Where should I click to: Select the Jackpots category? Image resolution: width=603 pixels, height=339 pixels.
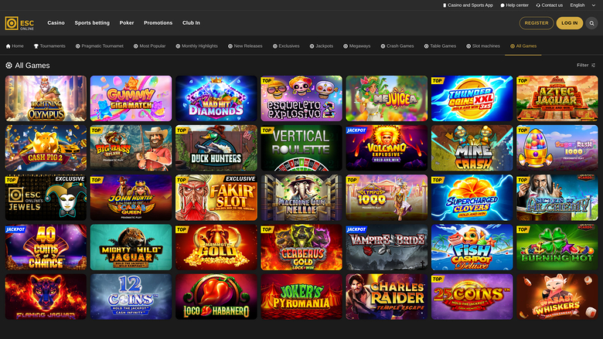tap(322, 46)
